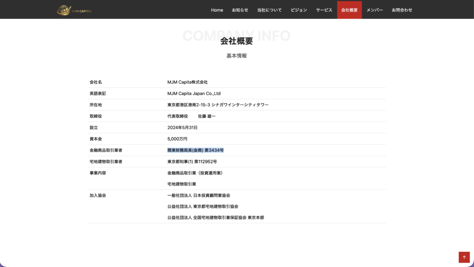This screenshot has width=474, height=267.
Task: Click the 金融商品取引業者 row label
Action: 106,150
